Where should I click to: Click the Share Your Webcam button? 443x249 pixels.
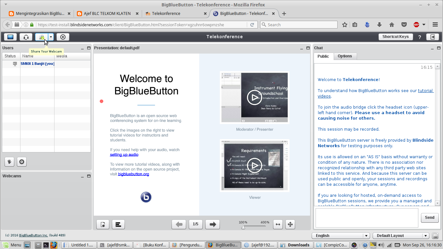[42, 37]
